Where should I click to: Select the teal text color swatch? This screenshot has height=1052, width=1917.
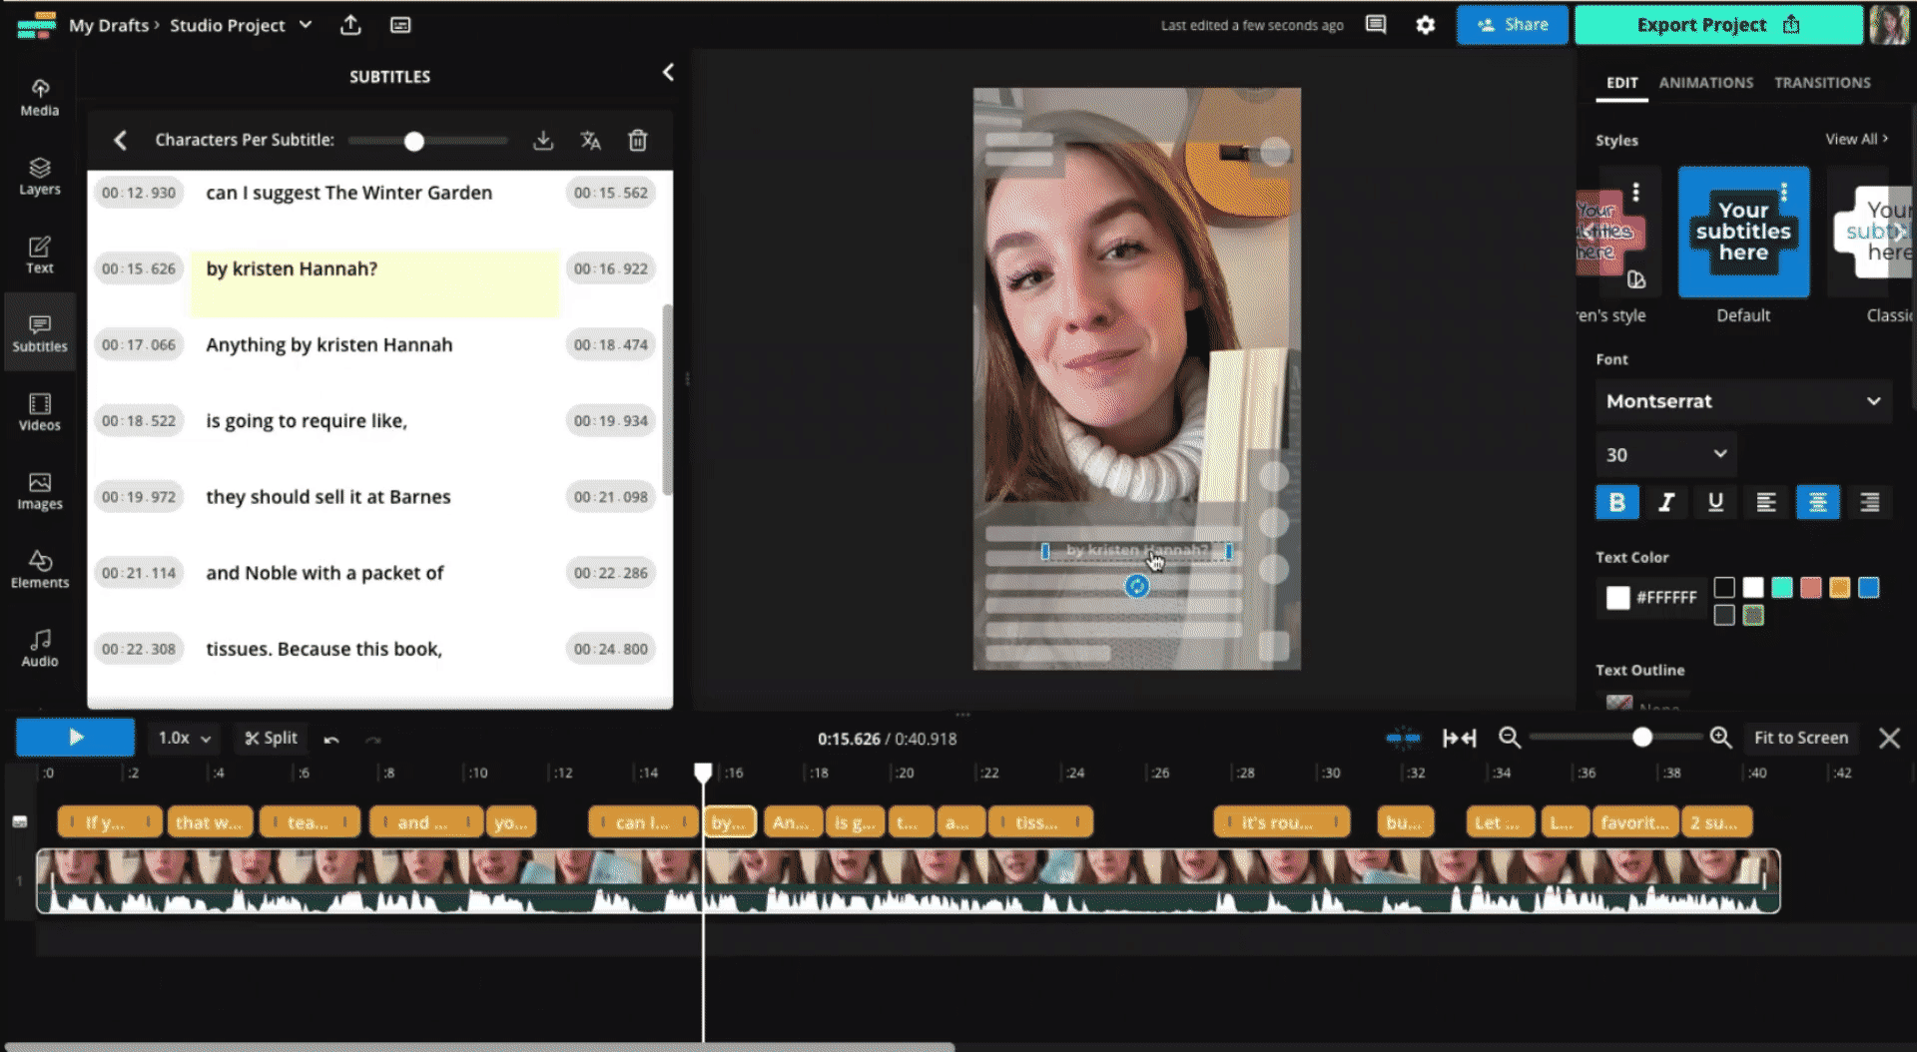pyautogui.click(x=1781, y=587)
